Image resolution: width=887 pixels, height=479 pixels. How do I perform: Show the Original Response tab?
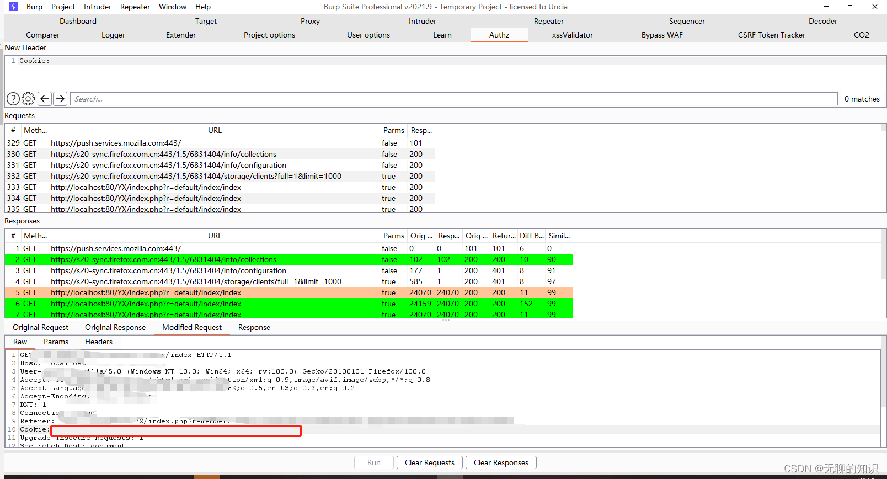click(115, 327)
